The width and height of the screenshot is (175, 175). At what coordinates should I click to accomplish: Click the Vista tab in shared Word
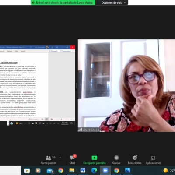(x=17, y=51)
